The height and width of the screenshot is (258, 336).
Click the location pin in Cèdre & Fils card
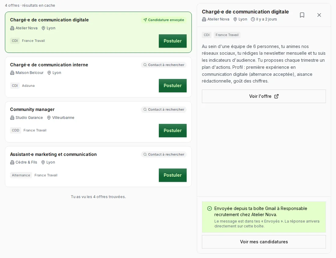pos(43,162)
